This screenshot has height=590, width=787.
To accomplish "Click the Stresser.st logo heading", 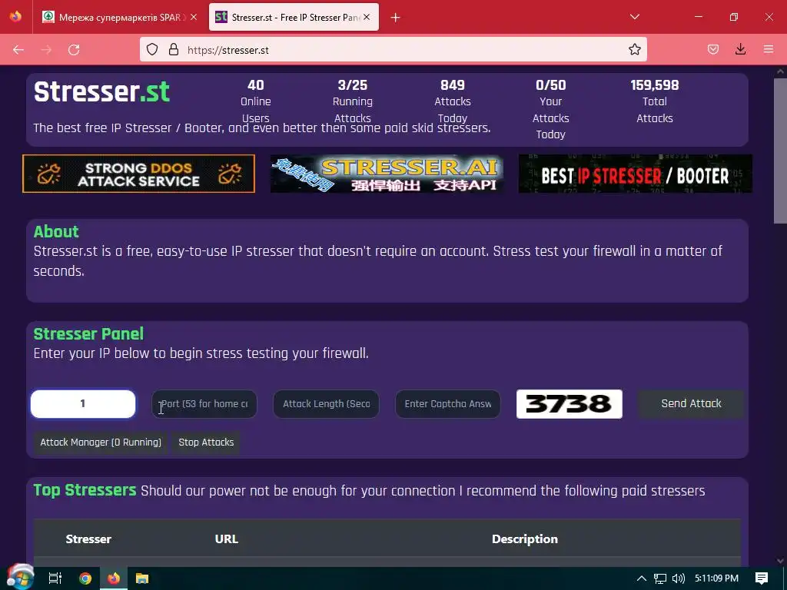I will point(102,92).
